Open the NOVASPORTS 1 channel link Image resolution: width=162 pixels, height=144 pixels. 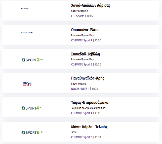coord(80,89)
